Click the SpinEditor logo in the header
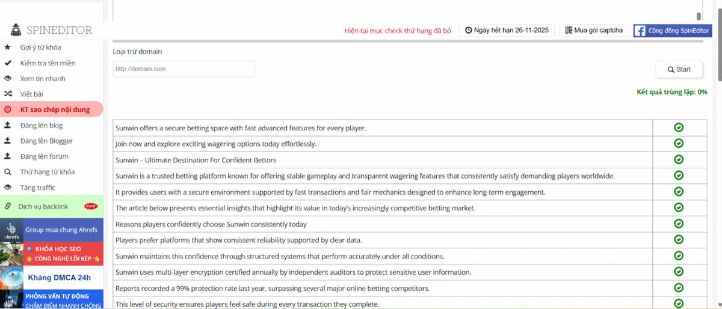The image size is (722, 309). 52,30
